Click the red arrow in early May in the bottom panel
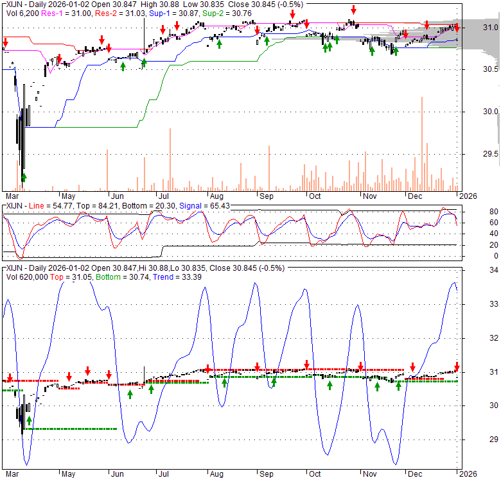The image size is (501, 478). coord(68,376)
